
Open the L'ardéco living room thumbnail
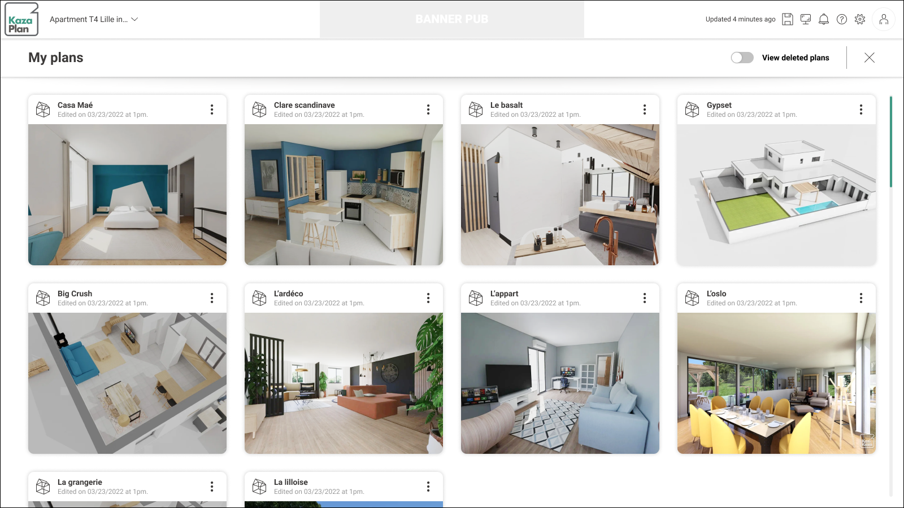coord(344,383)
